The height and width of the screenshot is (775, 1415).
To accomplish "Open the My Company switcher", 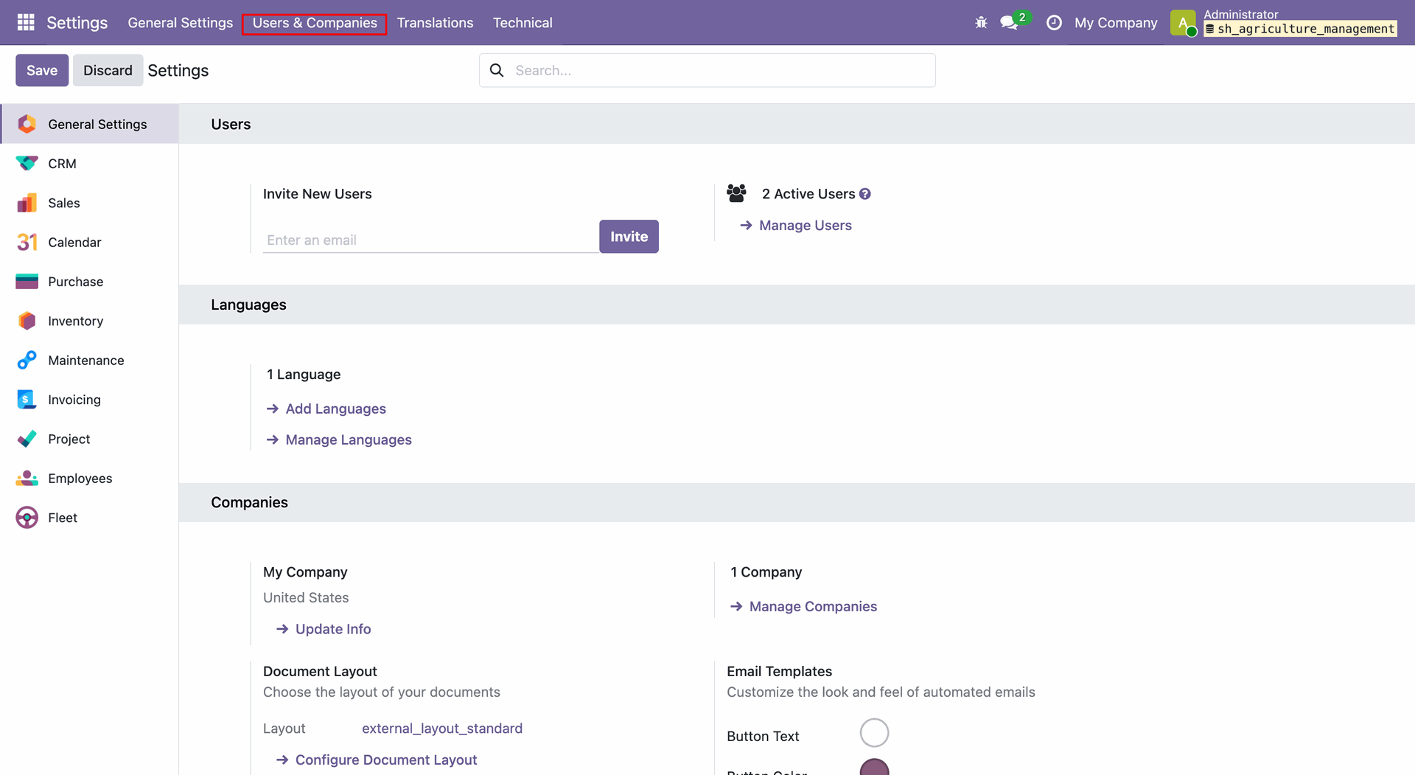I will [1116, 23].
